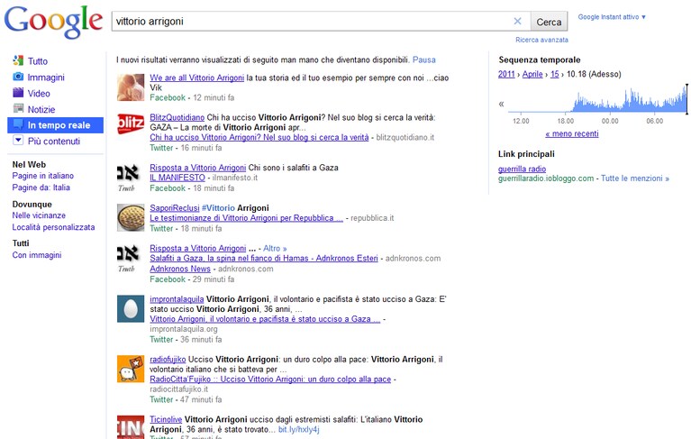Select the Immagini camera icon

(x=18, y=77)
